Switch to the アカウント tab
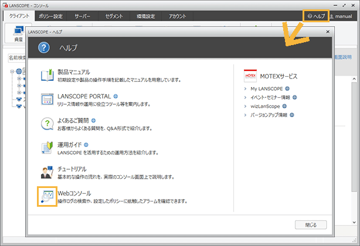The width and height of the screenshot is (360, 246). 178,16
